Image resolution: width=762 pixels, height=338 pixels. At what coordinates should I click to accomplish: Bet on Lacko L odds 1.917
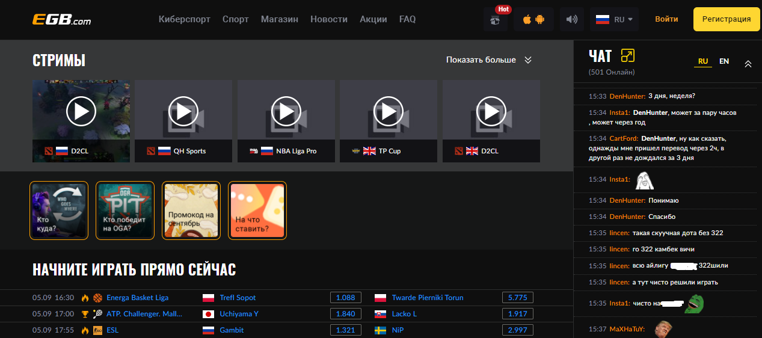[x=518, y=314]
